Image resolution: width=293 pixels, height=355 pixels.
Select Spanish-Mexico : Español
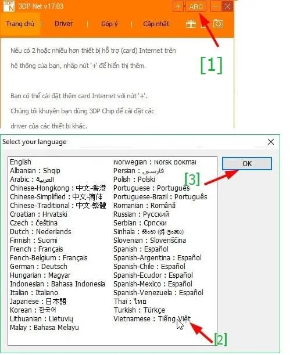pyautogui.click(x=153, y=284)
